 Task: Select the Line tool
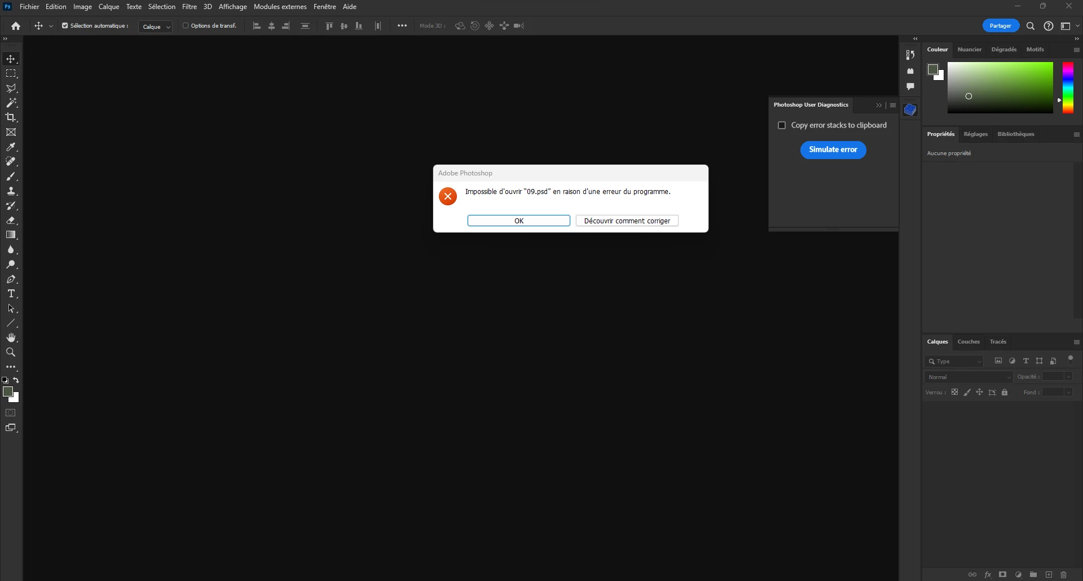coord(11,323)
